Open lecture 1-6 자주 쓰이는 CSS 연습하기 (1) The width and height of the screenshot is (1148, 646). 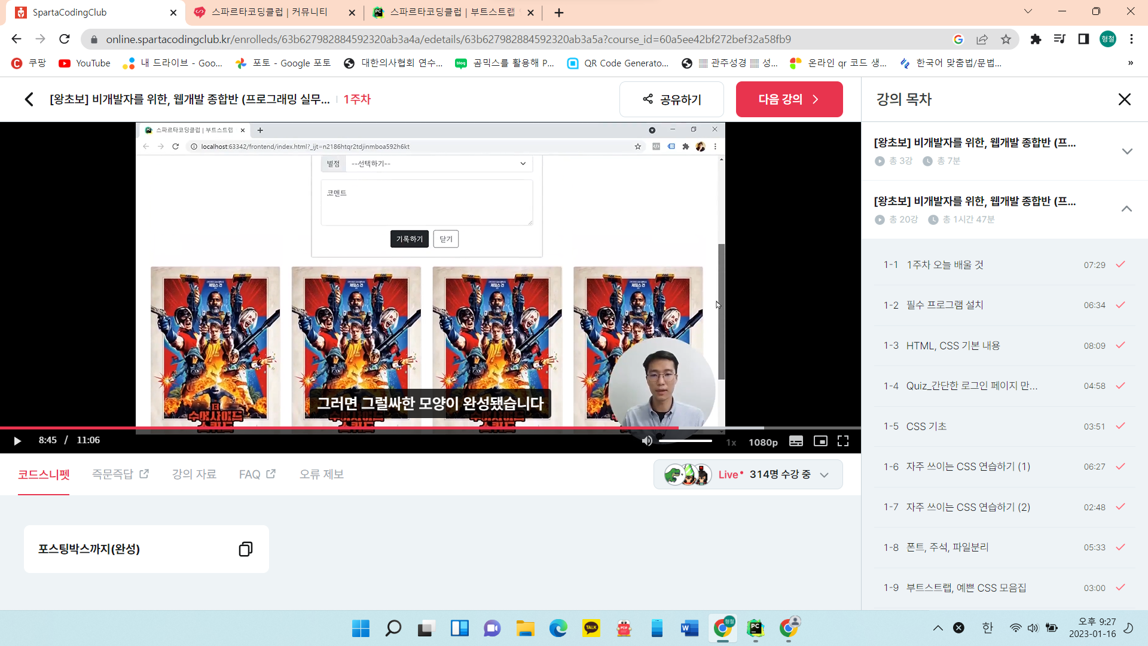(1004, 467)
